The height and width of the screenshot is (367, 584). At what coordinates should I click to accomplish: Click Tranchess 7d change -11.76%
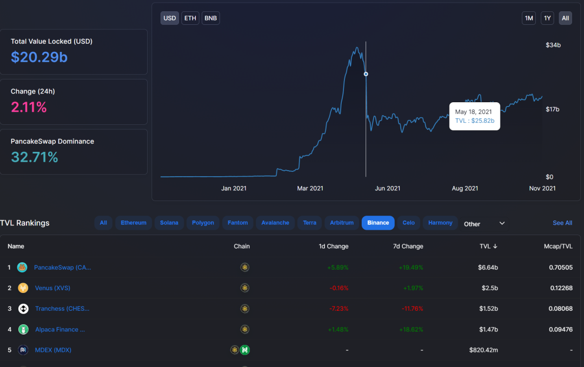click(412, 309)
